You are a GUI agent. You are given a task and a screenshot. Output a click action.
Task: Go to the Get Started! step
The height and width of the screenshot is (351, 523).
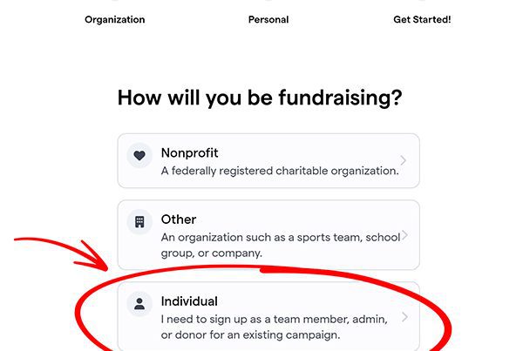point(422,19)
